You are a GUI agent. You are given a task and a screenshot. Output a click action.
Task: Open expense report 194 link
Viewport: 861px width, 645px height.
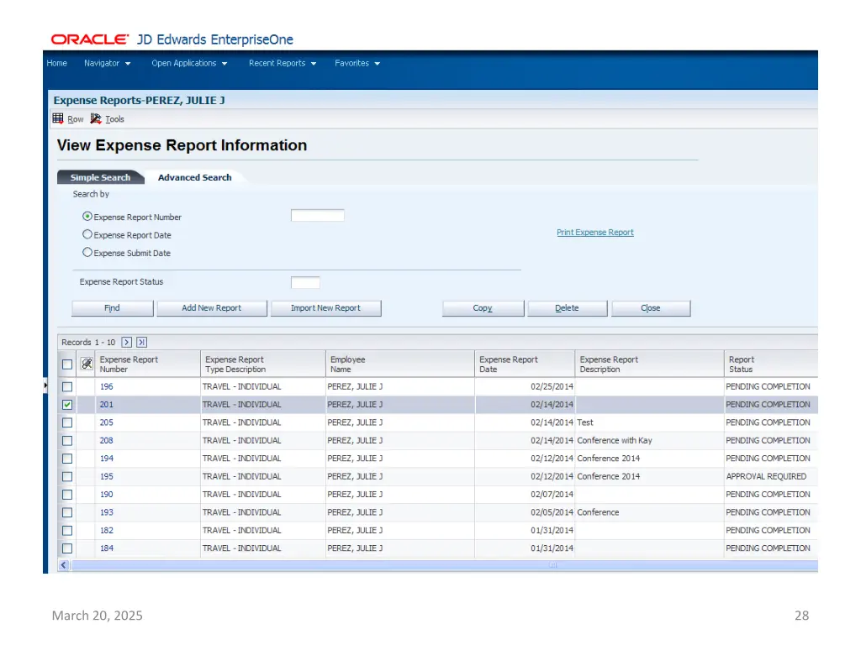click(x=107, y=459)
